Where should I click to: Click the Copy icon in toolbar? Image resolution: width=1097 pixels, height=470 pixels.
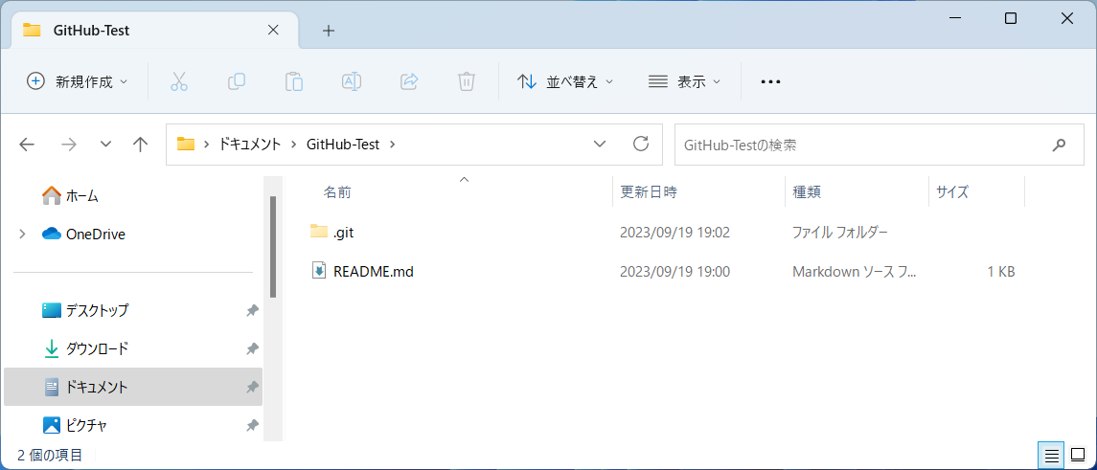(x=237, y=81)
